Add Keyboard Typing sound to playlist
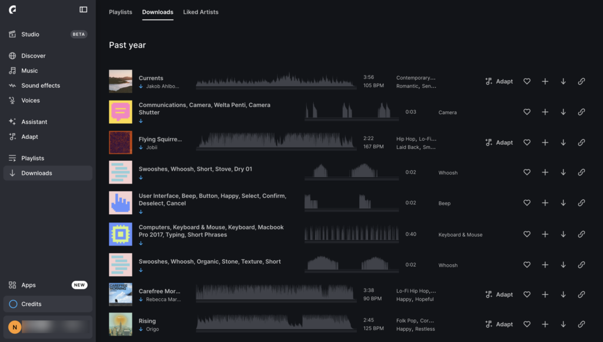603x342 pixels. pos(545,234)
